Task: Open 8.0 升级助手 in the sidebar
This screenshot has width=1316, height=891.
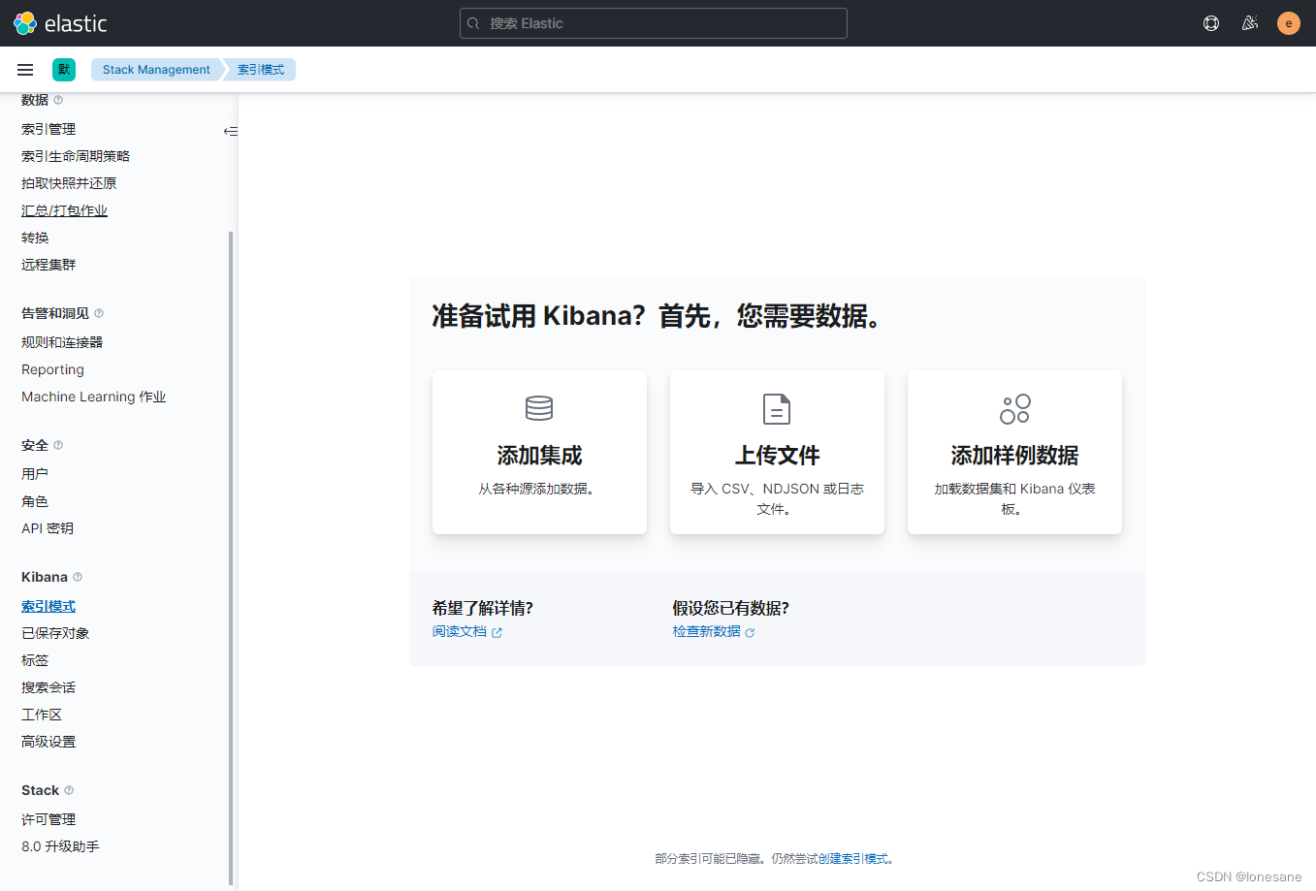Action: [x=60, y=846]
